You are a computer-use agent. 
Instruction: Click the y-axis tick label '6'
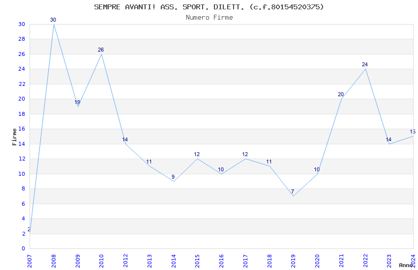coord(23,204)
